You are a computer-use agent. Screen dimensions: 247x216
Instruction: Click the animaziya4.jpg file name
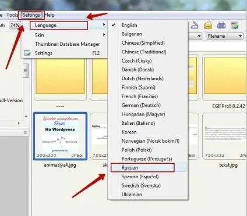60,165
